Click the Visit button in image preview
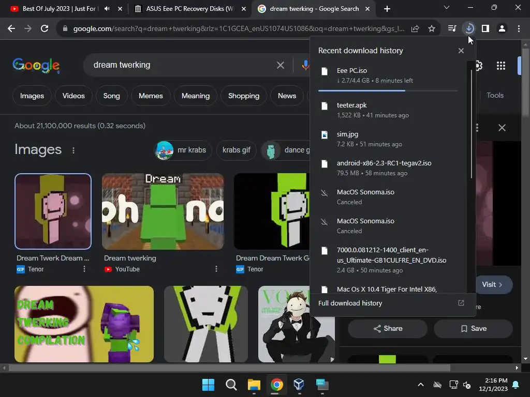Screen dimensions: 530x397 pos(492,285)
